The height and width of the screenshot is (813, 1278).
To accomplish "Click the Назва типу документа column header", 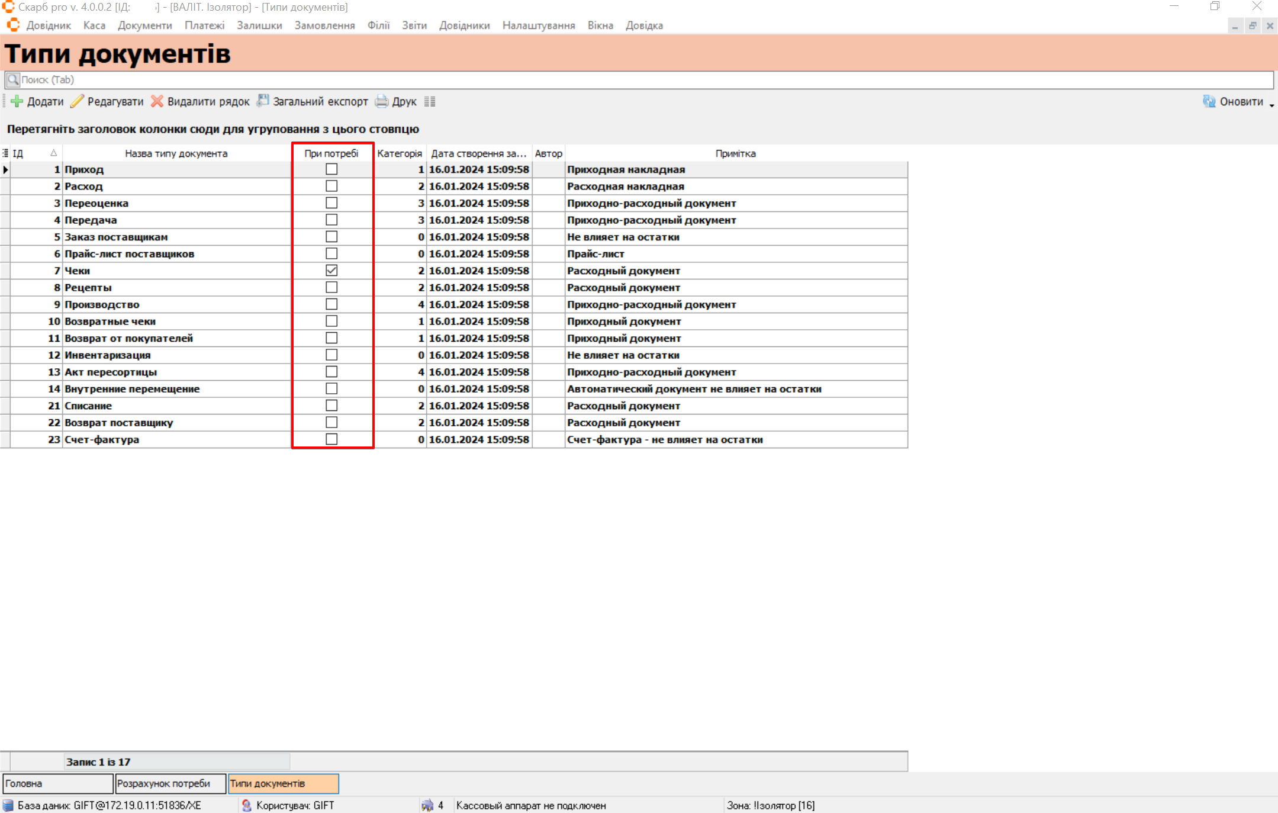I will pos(176,153).
